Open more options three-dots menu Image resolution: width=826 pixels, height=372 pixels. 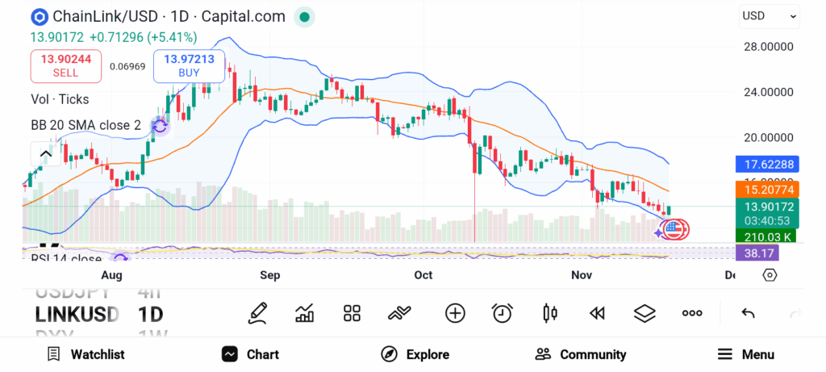tap(692, 313)
